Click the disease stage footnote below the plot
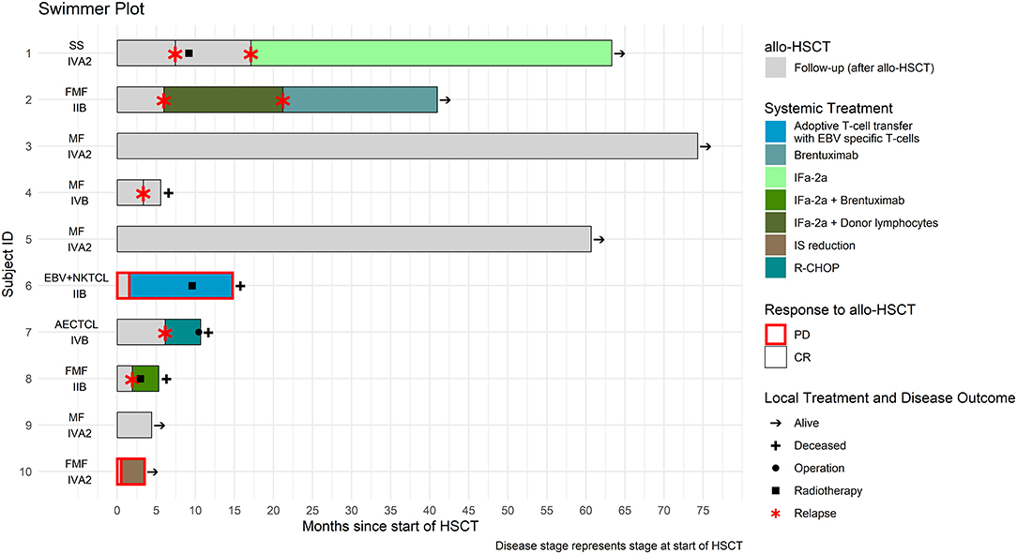Image resolution: width=1017 pixels, height=554 pixels. (619, 547)
